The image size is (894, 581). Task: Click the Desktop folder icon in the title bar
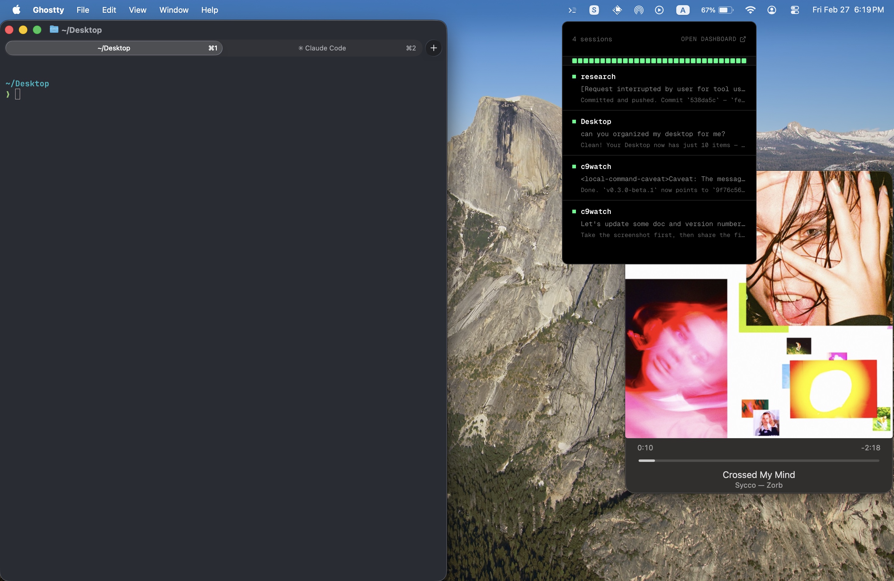[54, 30]
